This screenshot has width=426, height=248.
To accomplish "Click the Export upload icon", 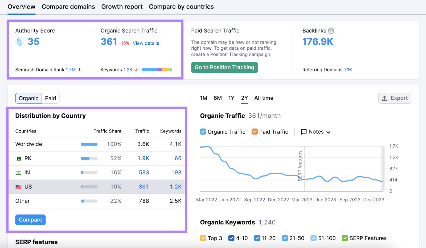I will [x=384, y=98].
